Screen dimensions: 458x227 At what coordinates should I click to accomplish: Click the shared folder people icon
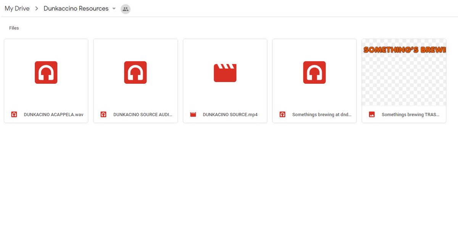pos(126,9)
